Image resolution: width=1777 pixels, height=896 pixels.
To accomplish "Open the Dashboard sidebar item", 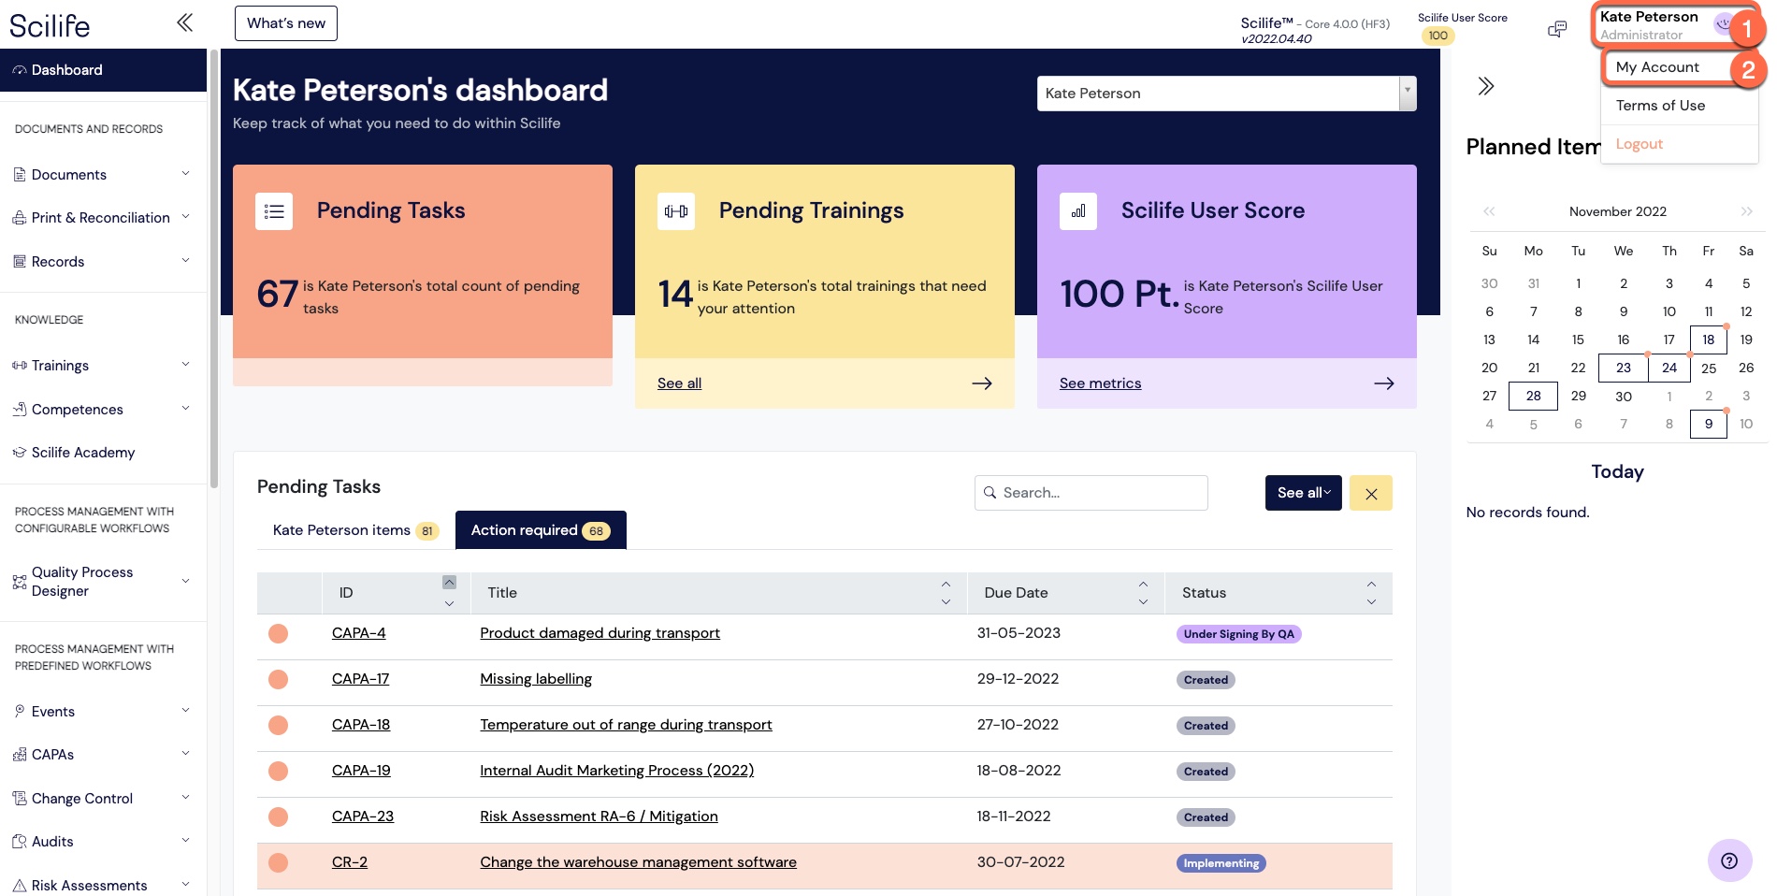I will 103,70.
